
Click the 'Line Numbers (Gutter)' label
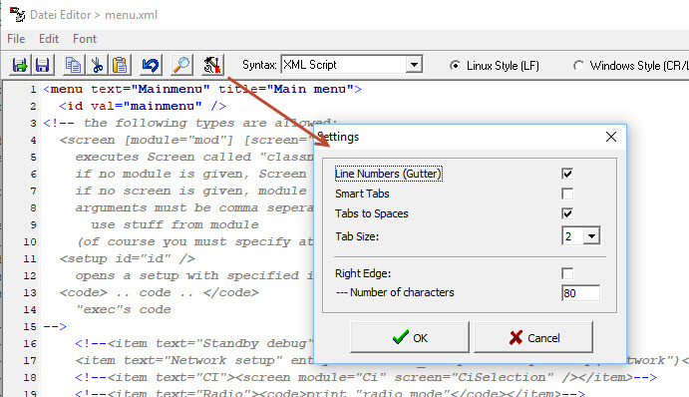tap(389, 174)
